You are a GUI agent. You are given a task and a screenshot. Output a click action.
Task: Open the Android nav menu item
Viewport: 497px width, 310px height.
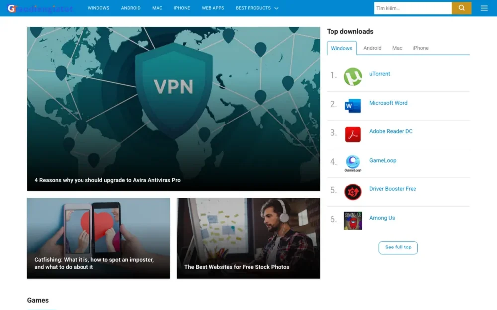(x=131, y=8)
